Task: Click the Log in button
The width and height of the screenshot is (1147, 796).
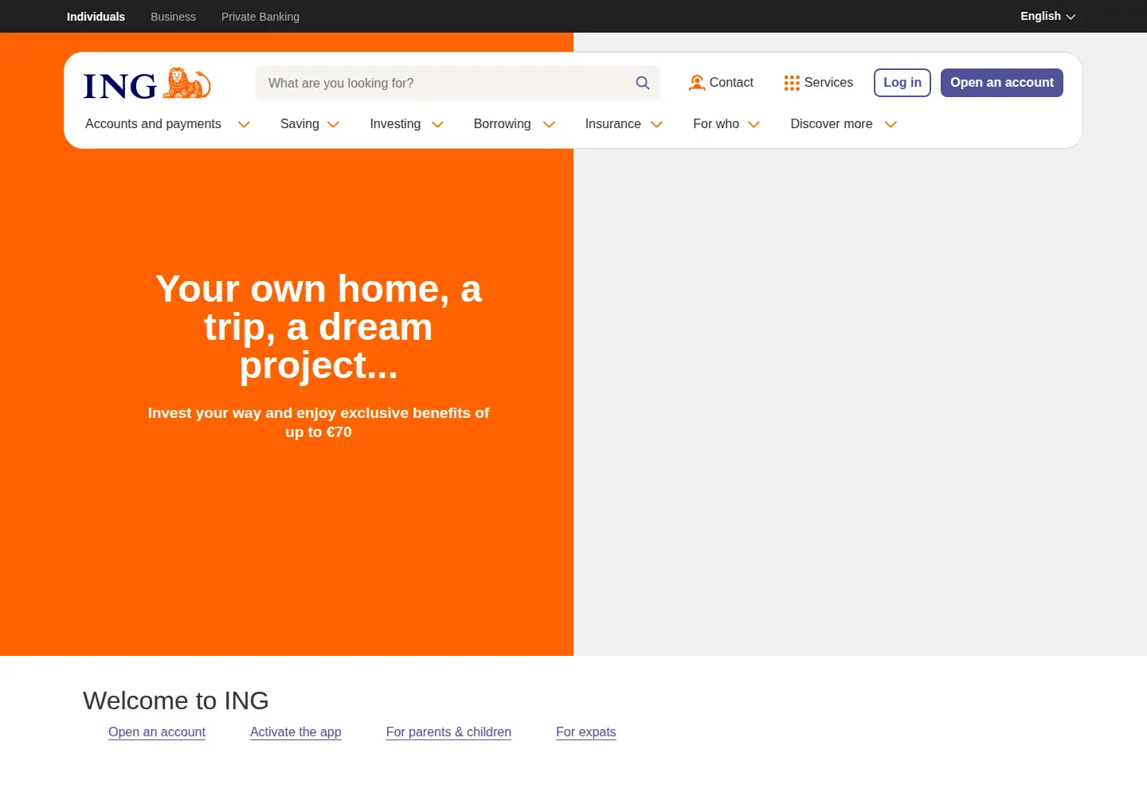Action: 902,83
